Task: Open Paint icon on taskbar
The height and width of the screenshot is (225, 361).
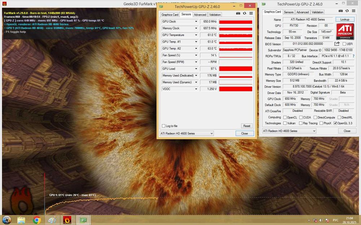Action: coord(52,220)
